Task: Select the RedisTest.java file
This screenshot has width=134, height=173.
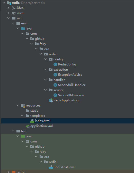Action: click(64, 167)
